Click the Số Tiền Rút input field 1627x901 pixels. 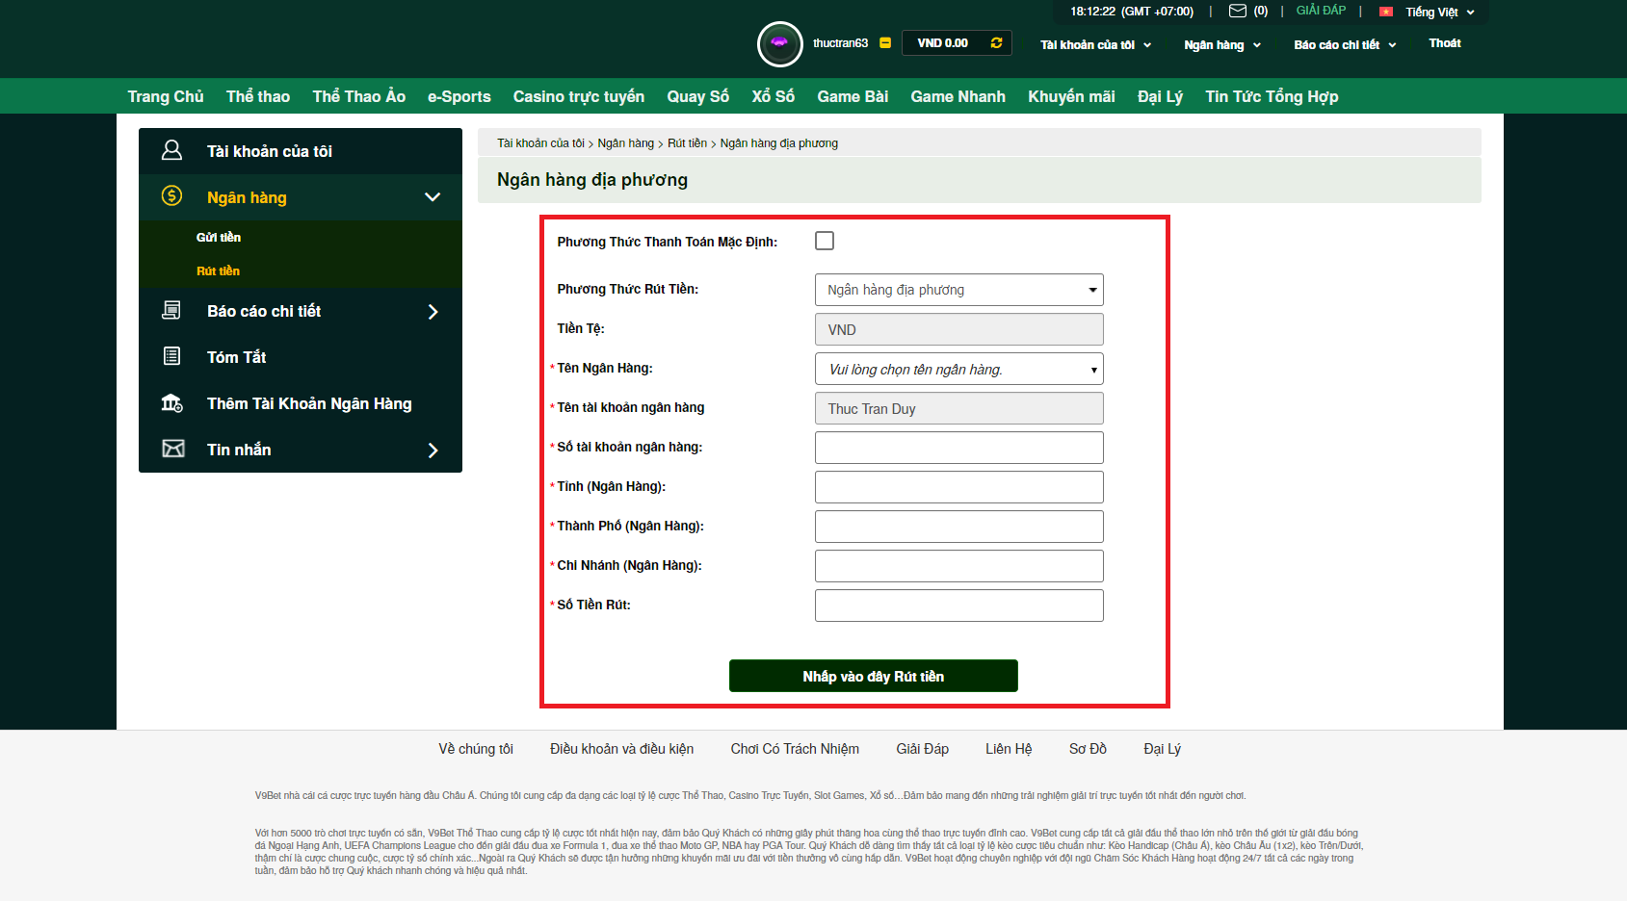click(958, 605)
